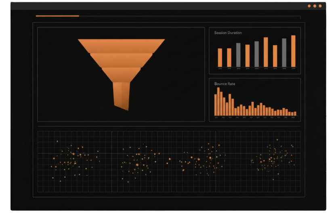Click the orange progress bar at the top
Viewport: 336px width, 213px height.
click(57, 16)
